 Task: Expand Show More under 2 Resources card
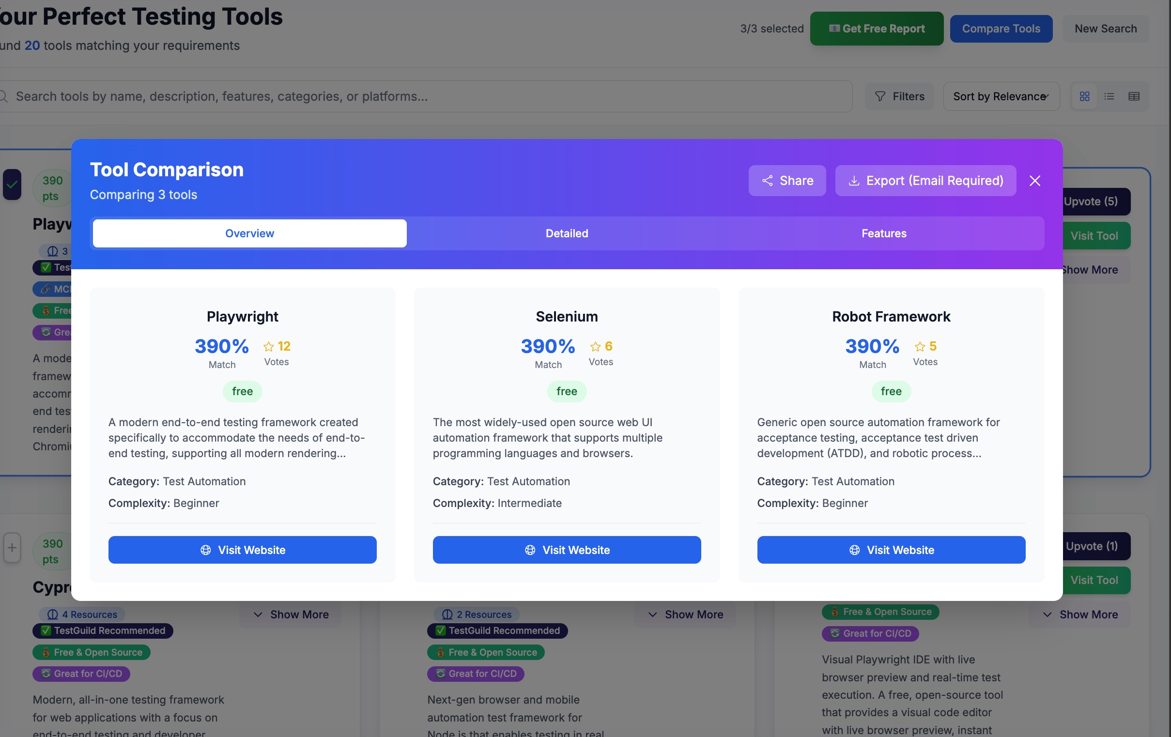tap(685, 614)
